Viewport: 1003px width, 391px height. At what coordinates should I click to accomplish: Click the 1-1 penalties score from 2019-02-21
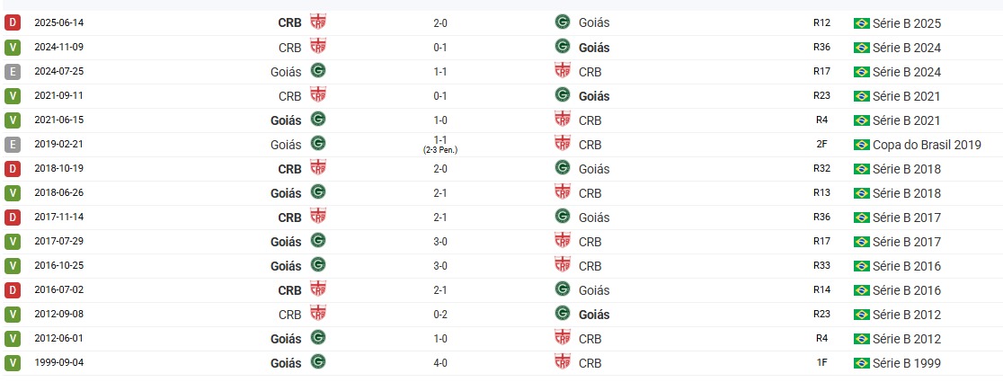441,141
